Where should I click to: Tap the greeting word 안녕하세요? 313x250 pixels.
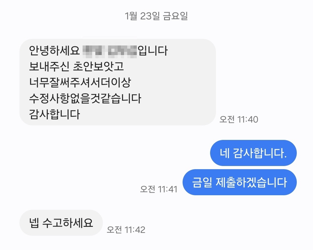pyautogui.click(x=54, y=50)
